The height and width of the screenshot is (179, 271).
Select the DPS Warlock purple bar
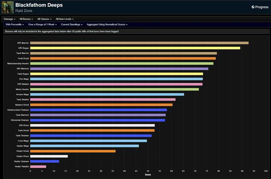pos(119,69)
